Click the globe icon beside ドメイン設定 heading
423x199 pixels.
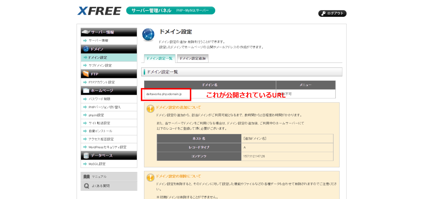click(148, 35)
